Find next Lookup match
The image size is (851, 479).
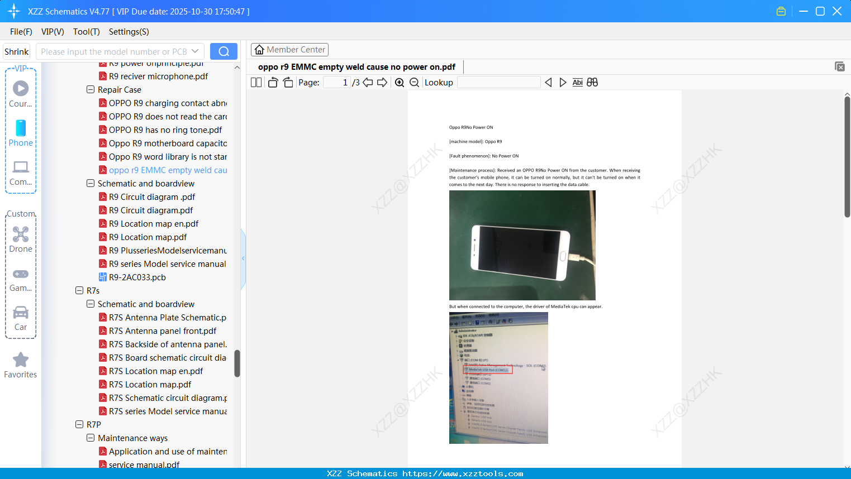[x=563, y=83]
